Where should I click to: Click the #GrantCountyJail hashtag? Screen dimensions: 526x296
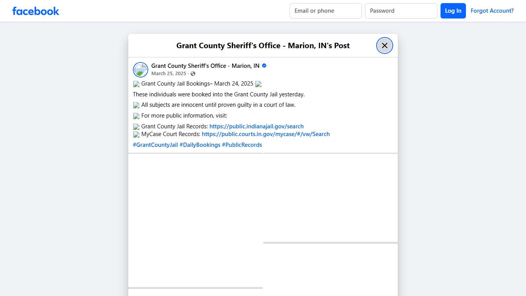[155, 145]
